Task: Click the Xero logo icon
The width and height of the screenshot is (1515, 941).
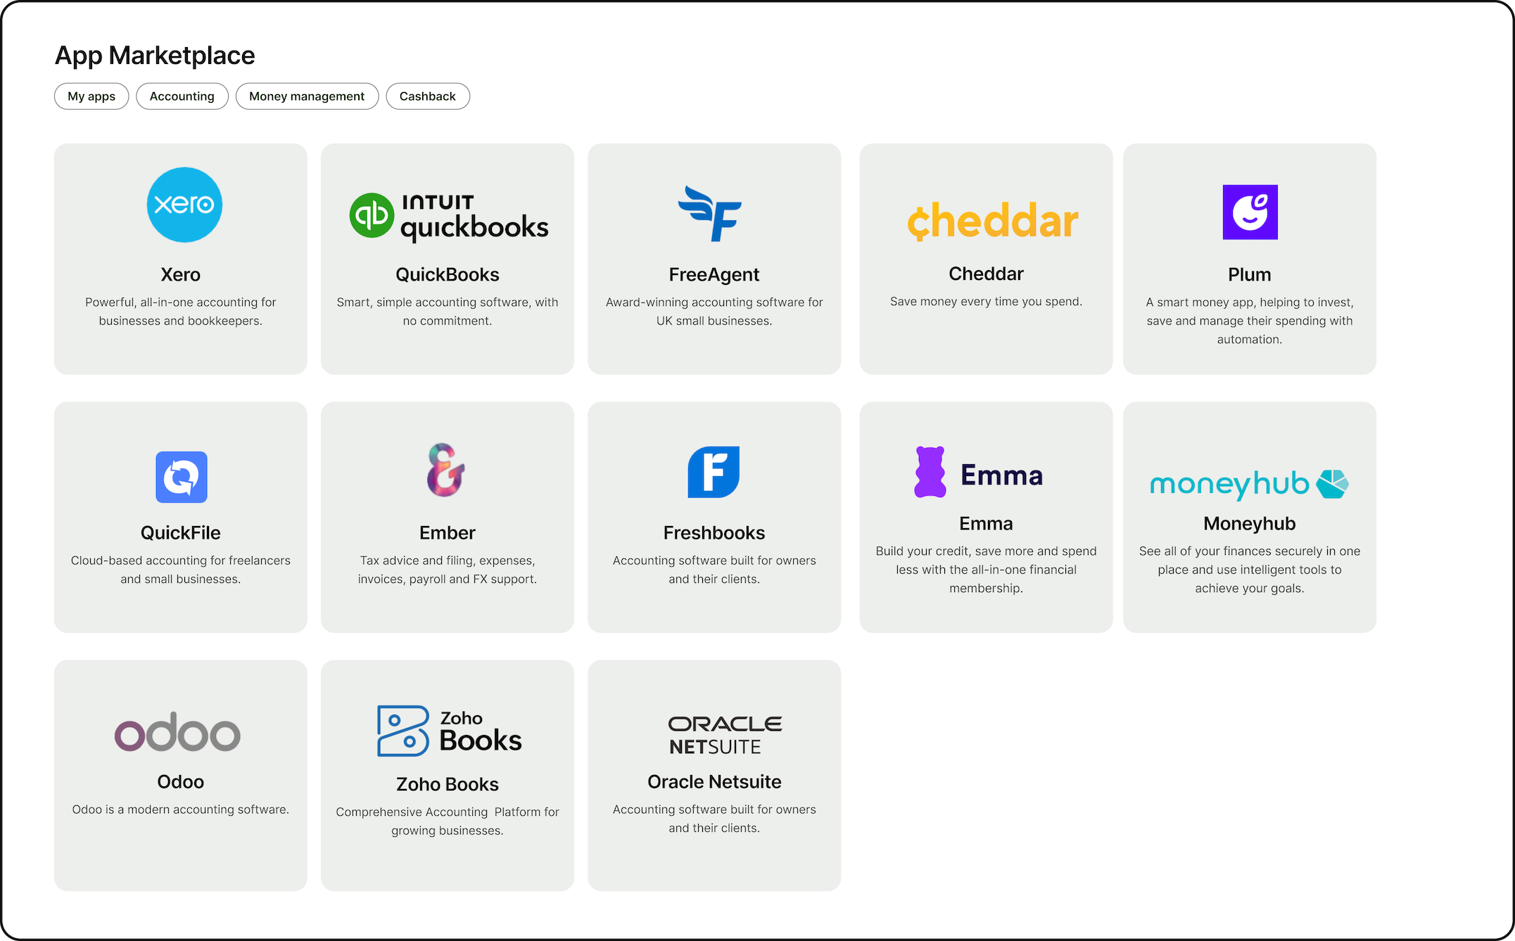Action: tap(184, 205)
